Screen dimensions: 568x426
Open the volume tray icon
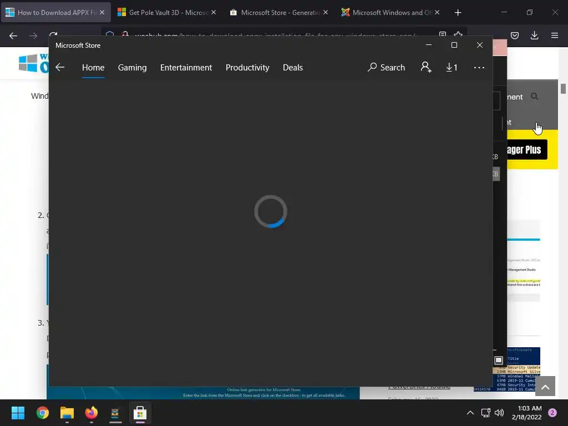click(499, 413)
